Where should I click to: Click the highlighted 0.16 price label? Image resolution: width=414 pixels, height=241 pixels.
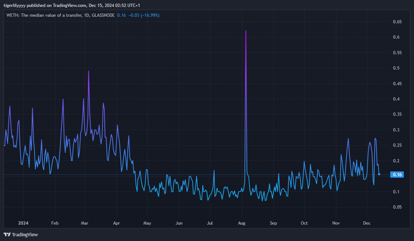[398, 174]
